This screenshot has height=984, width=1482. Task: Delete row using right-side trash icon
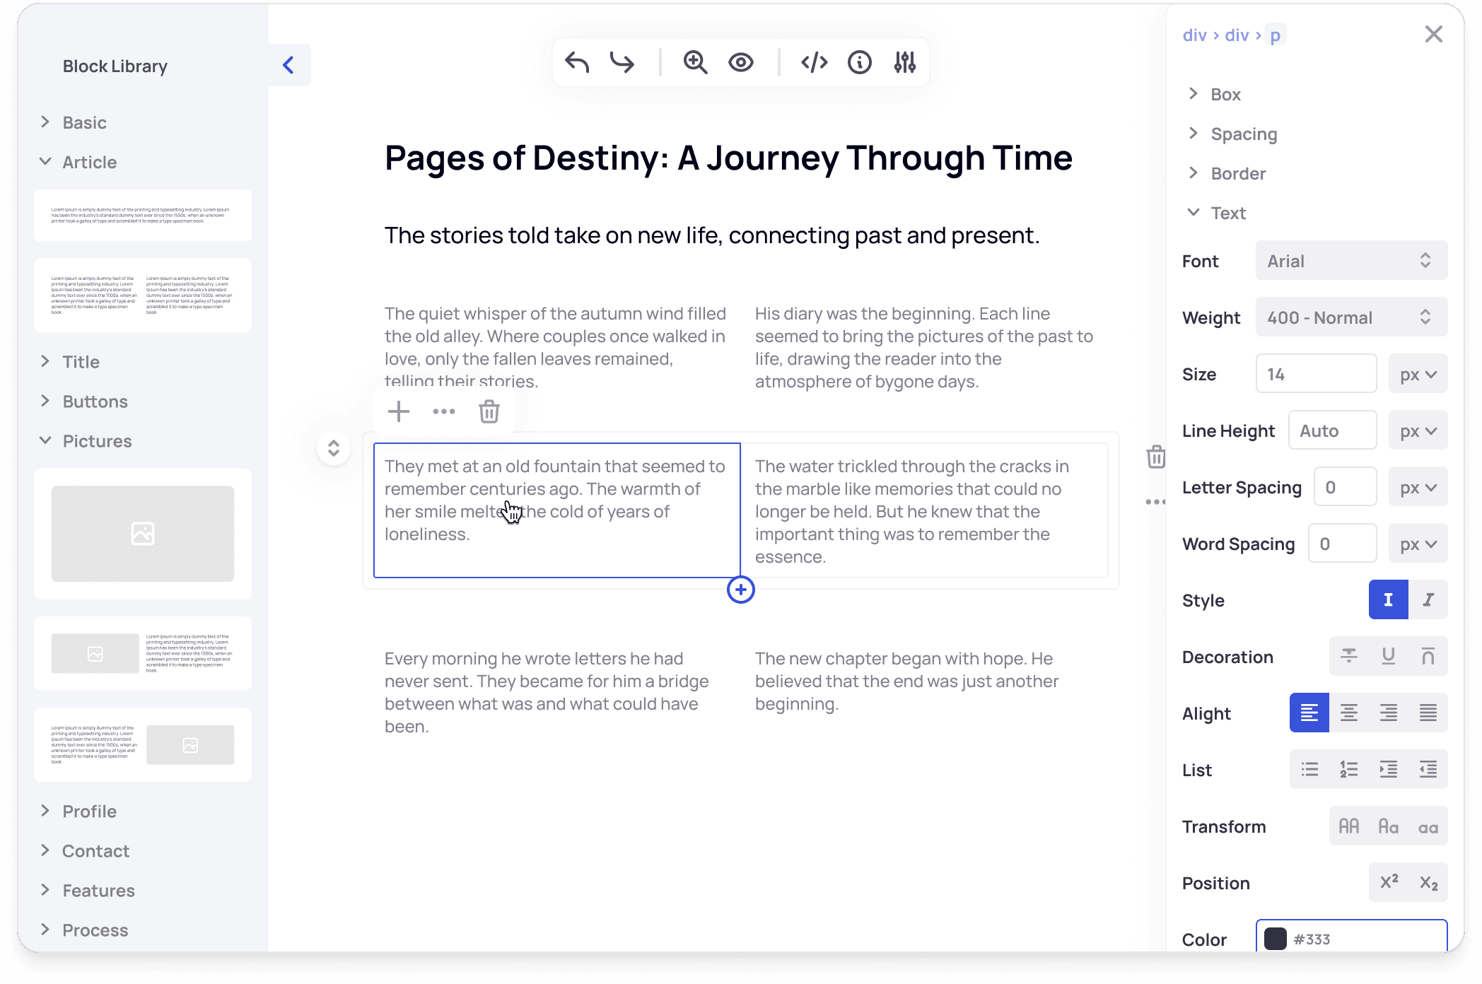(1156, 457)
